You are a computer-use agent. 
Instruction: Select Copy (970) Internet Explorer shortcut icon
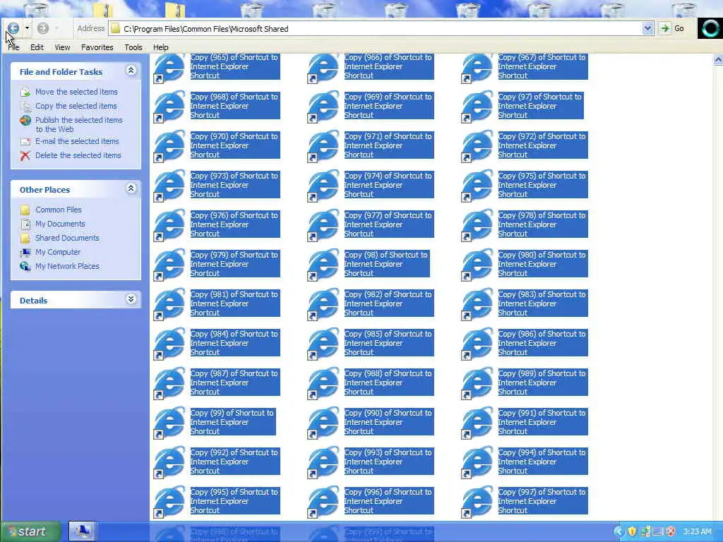[x=169, y=147]
